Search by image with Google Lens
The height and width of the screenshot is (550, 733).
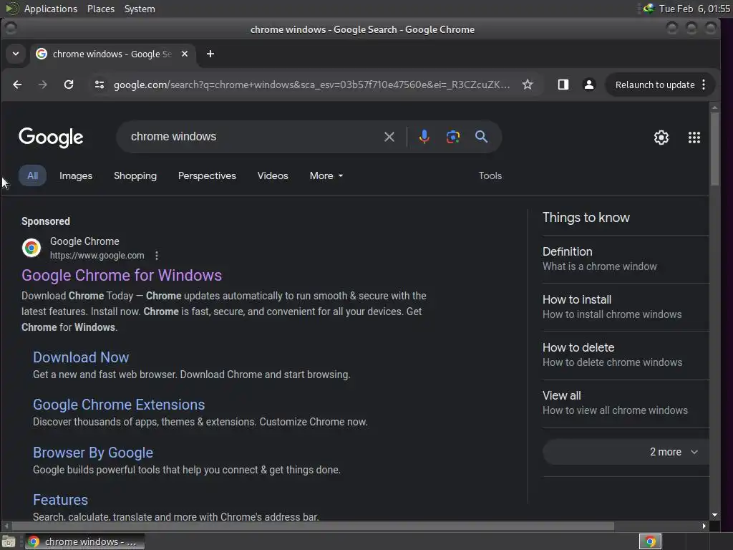(453, 137)
